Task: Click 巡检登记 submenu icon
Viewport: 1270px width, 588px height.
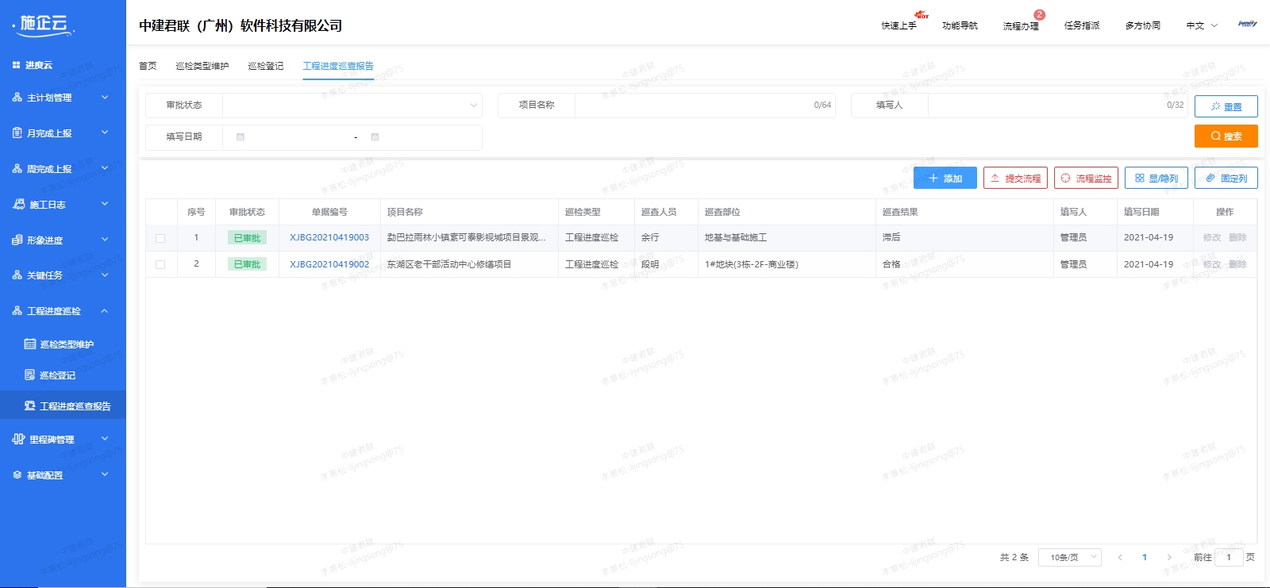Action: (30, 375)
